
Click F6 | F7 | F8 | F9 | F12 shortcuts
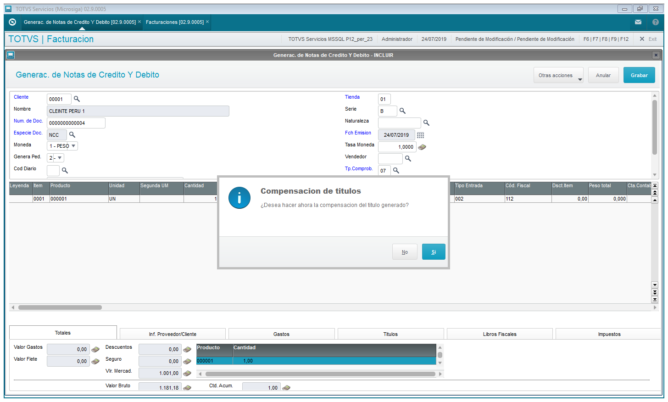pos(606,39)
